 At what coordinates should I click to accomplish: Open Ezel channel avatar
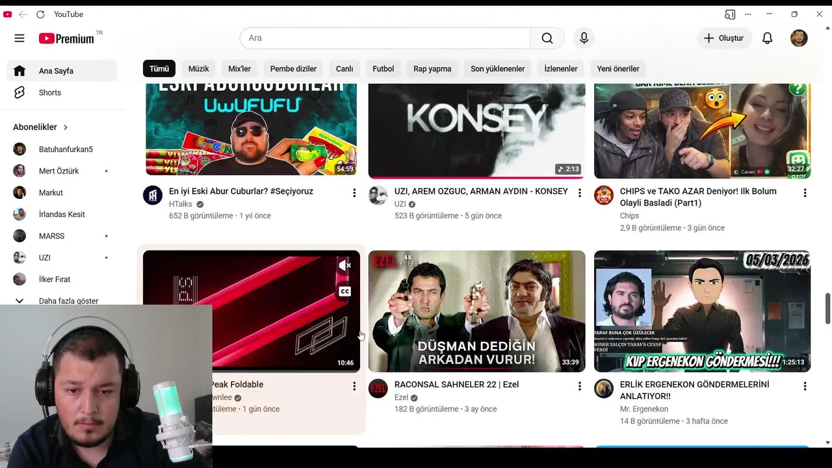[x=378, y=389]
